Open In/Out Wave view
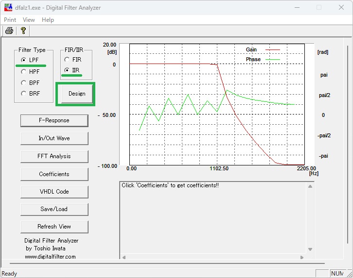This screenshot has width=353, height=278. coord(54,138)
